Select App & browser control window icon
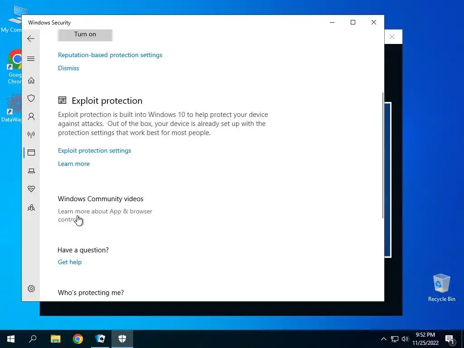The height and width of the screenshot is (348, 464). point(31,152)
